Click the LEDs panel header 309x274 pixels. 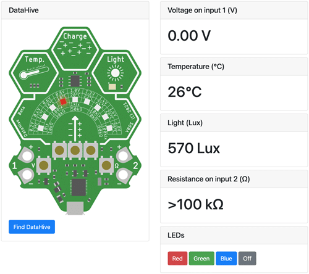[x=234, y=235]
